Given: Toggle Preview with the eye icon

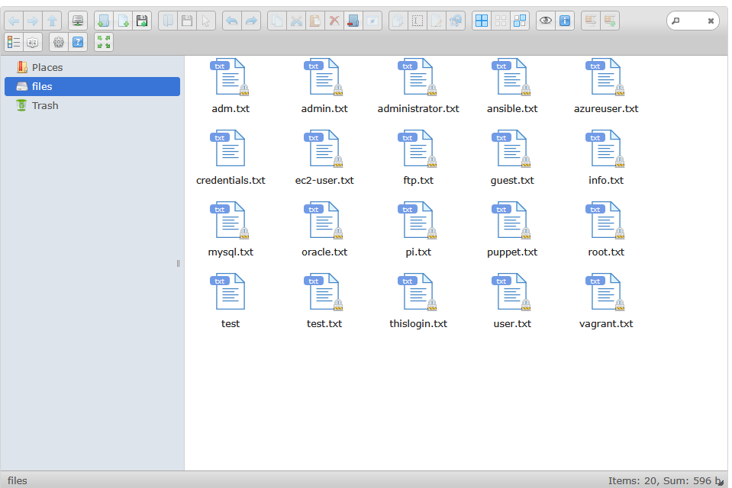Looking at the screenshot, I should point(546,21).
